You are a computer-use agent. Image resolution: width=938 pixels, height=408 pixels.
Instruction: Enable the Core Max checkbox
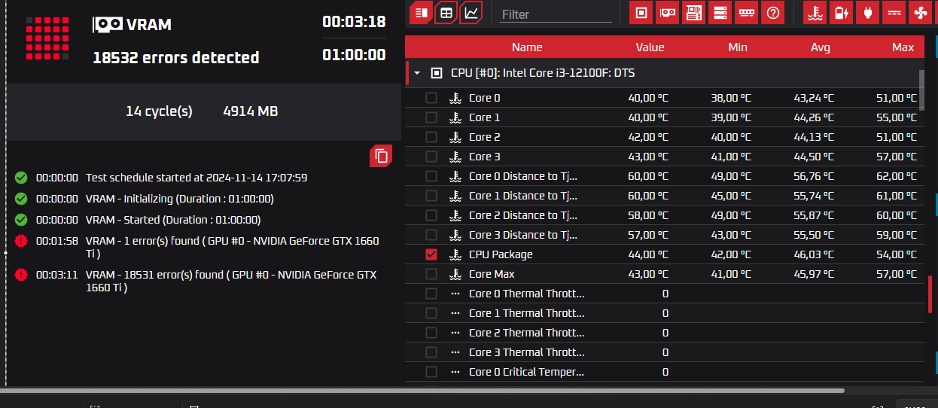(431, 274)
